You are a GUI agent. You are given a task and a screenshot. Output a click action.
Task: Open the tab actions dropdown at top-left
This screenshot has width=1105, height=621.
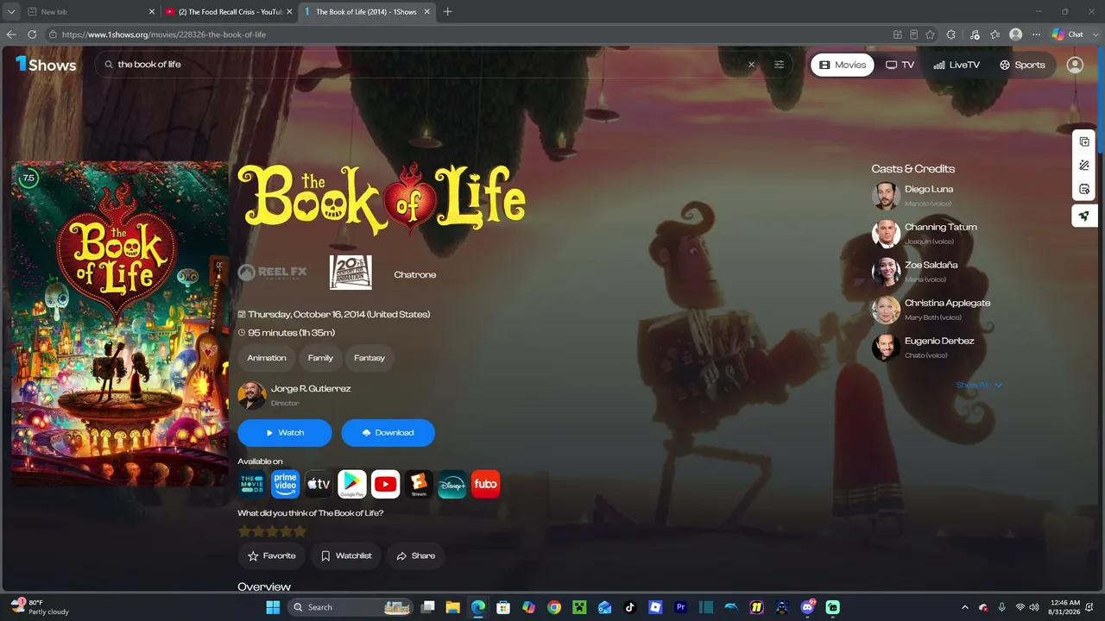click(11, 12)
